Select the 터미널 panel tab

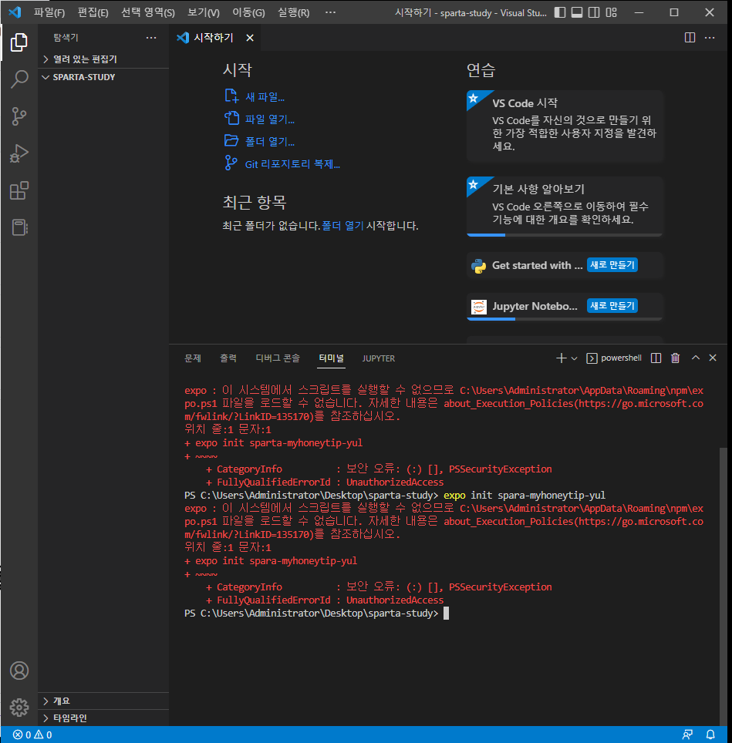[332, 358]
